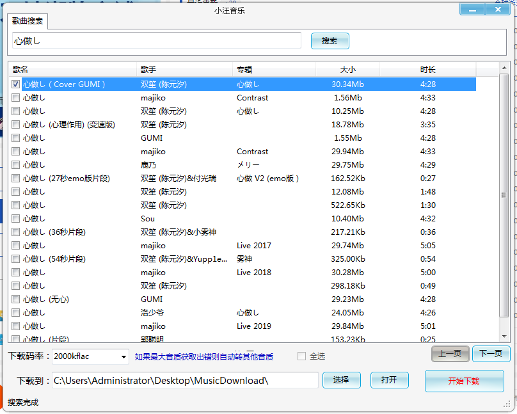Image resolution: width=517 pixels, height=414 pixels.
Task: Sort the list by 大小 column
Action: 347,69
